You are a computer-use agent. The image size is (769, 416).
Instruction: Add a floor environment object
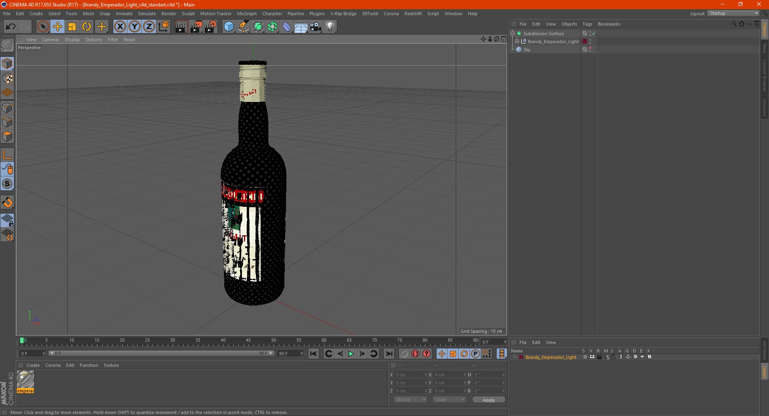click(x=301, y=27)
